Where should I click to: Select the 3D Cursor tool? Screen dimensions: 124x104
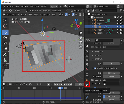(5, 26)
